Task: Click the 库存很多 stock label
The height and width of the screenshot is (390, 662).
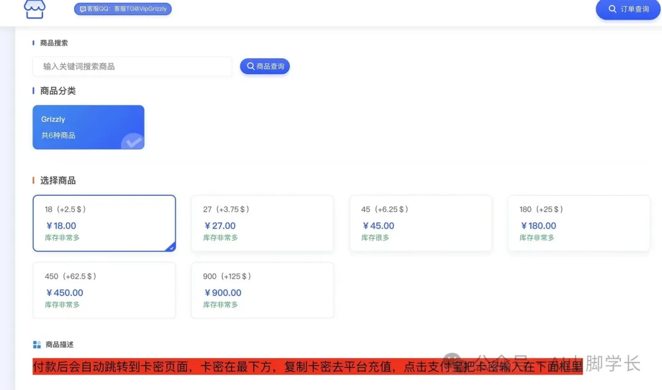Action: pos(375,238)
